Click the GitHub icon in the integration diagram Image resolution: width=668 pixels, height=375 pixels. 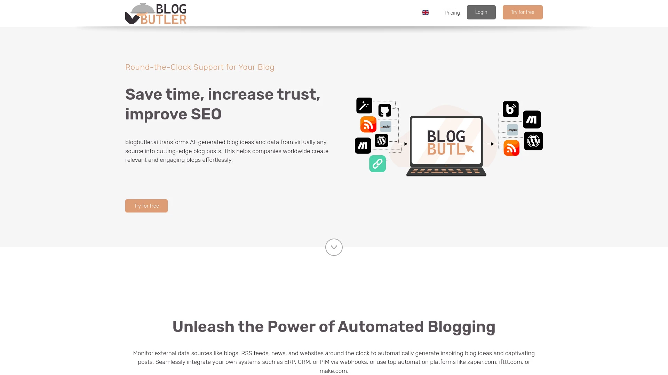click(x=384, y=110)
